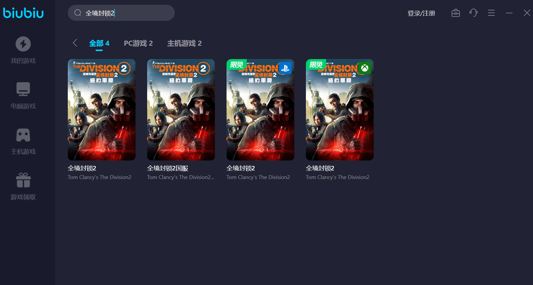Click truncated subtitle 'Tom Clancy's The Division2...'
Viewport: 533px width, 285px height.
[x=181, y=177]
